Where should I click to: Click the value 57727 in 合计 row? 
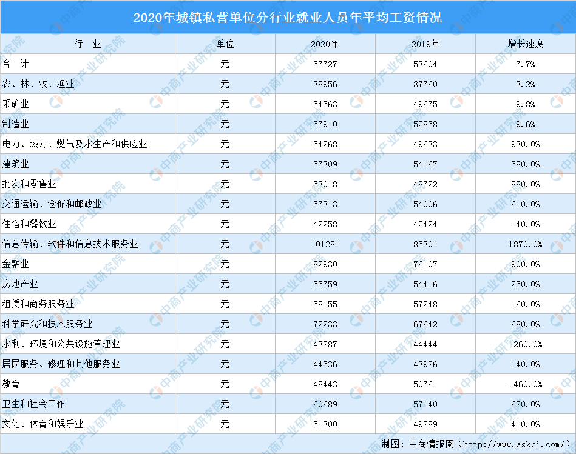(325, 64)
